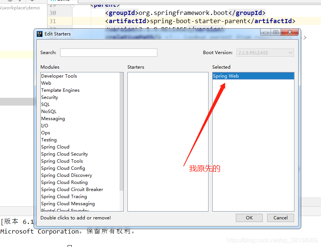This screenshot has width=321, height=247.
Task: Confirm starter changes with the OK button
Action: [249, 218]
